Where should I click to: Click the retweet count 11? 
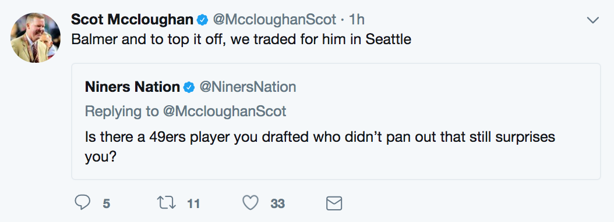(193, 203)
